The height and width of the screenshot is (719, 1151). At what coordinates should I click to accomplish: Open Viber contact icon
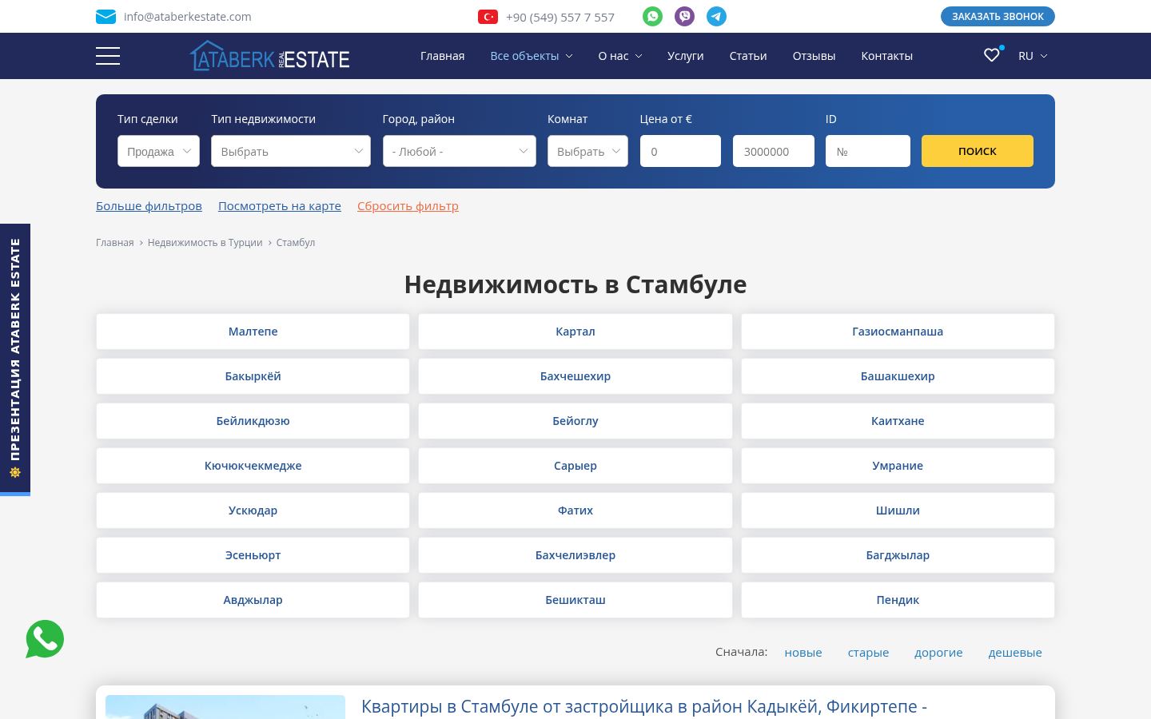point(685,16)
